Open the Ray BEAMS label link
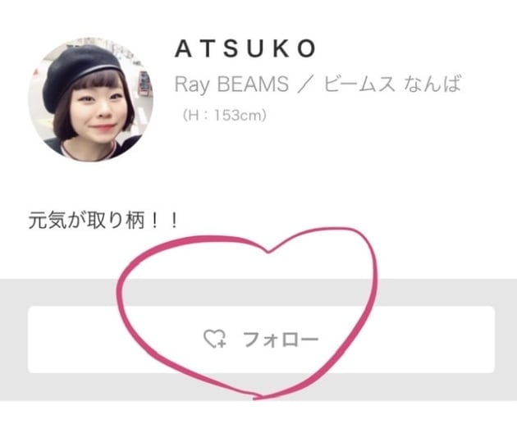Viewport: 517px width, 424px height. tap(231, 84)
